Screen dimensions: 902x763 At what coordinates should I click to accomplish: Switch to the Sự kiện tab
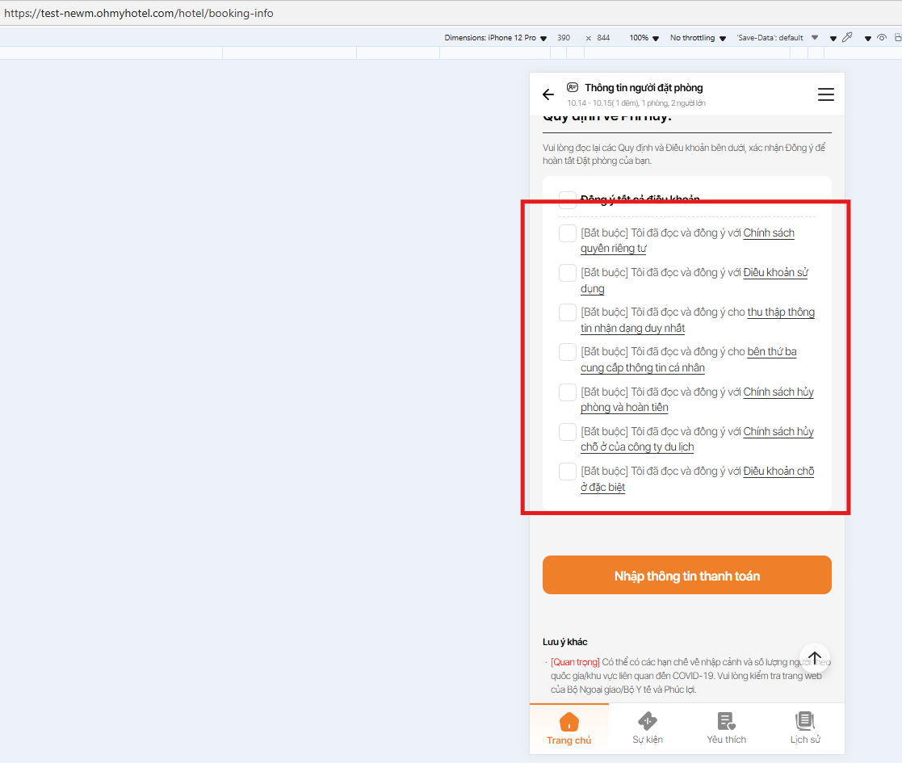tap(647, 729)
